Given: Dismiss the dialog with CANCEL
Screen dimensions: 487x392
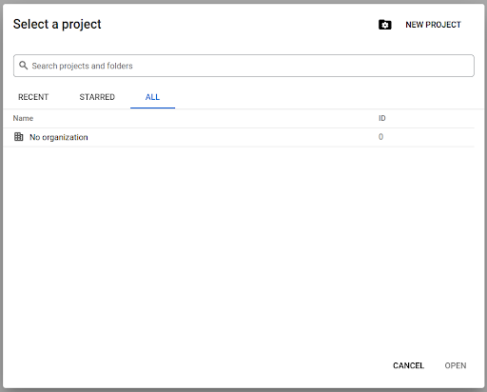Looking at the screenshot, I should [x=408, y=365].
